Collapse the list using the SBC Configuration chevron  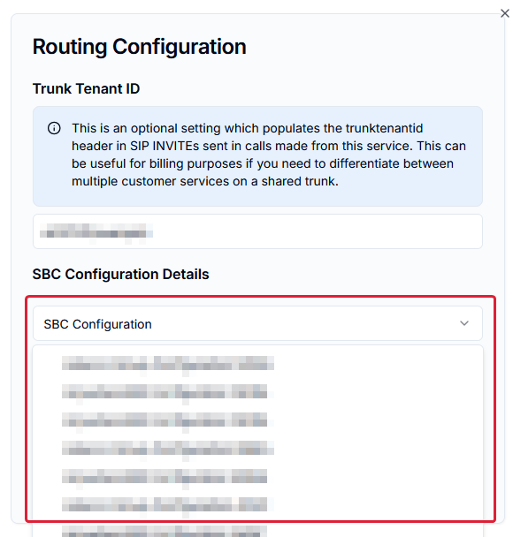pos(464,323)
